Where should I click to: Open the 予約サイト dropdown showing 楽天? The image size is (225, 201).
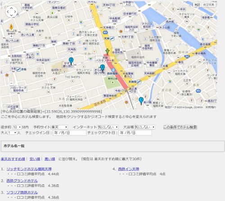(x=59, y=127)
